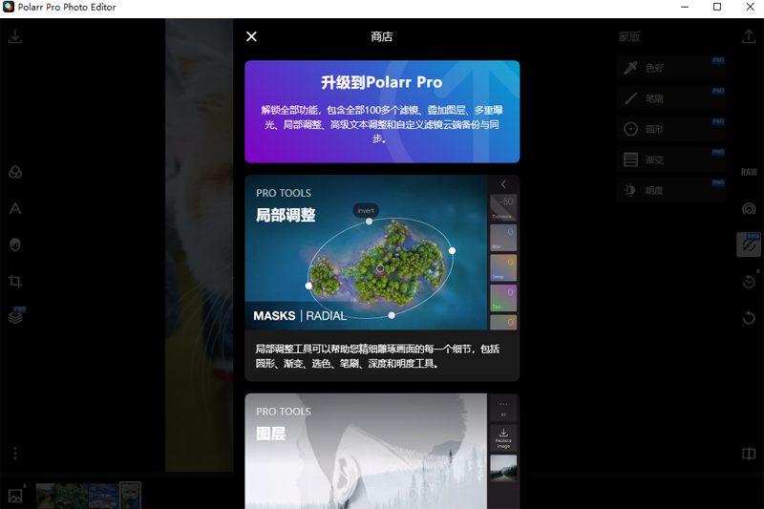Select the 渐变 gradient mask

[671, 159]
